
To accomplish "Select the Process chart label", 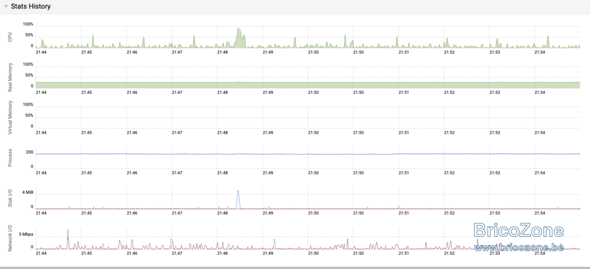I will pos(10,157).
